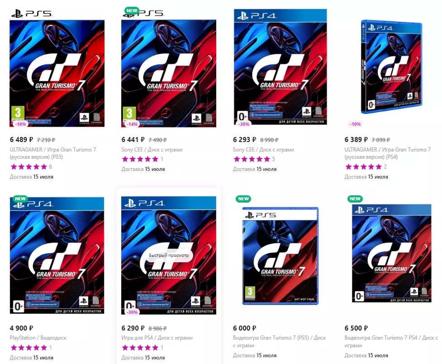The image size is (442, 364).
Task: Click the NEW badge on 4 900 ₽ PS4 game
Action: click(x=20, y=199)
